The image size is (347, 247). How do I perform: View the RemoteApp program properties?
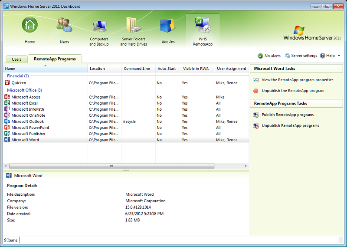coord(298,80)
